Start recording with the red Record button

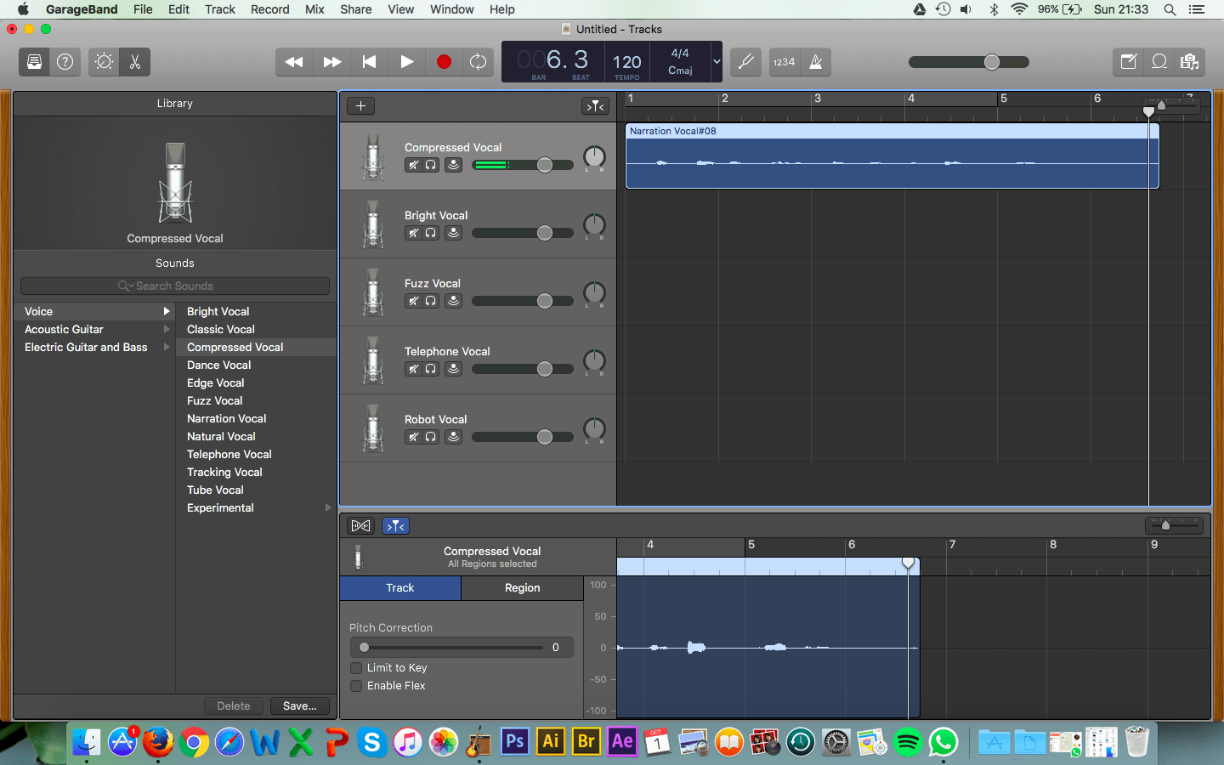[x=444, y=62]
